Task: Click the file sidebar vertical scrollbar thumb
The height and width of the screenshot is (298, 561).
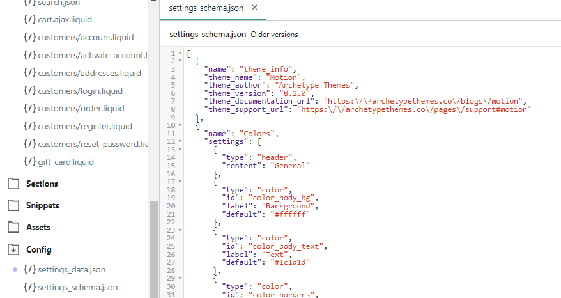Action: tap(153, 249)
